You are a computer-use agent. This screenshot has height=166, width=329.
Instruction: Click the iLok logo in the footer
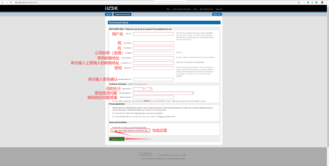coord(146,154)
